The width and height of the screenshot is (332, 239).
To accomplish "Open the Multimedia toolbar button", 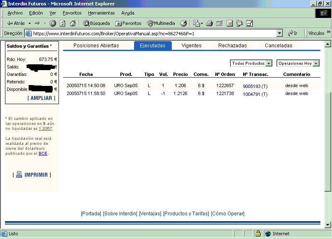I will click(x=161, y=23).
